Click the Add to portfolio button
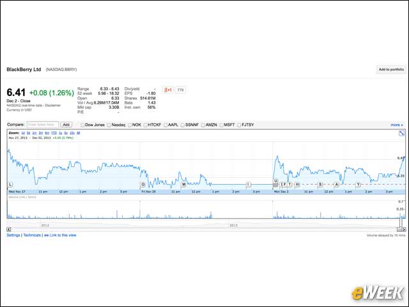Image resolution: width=409 pixels, height=307 pixels. [x=391, y=70]
